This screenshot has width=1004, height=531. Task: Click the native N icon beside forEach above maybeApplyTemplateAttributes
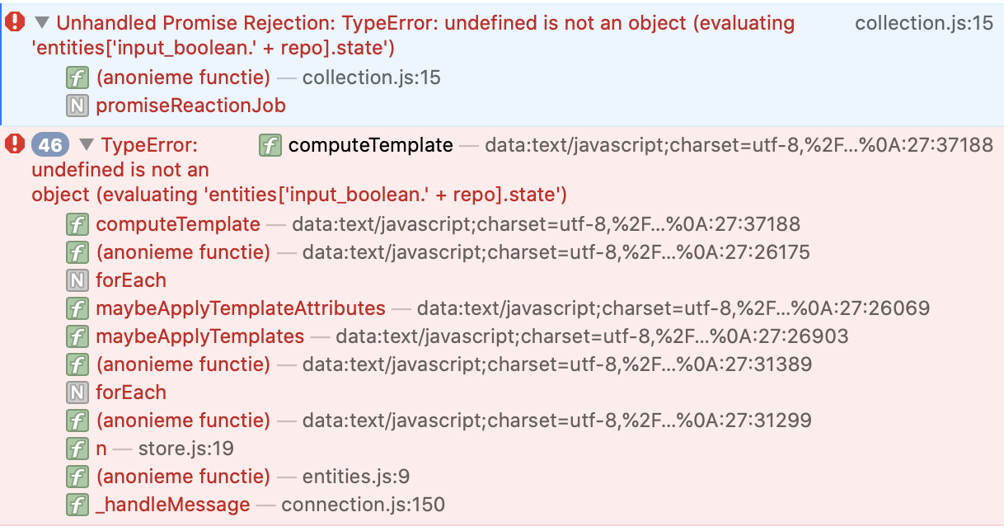tap(77, 280)
